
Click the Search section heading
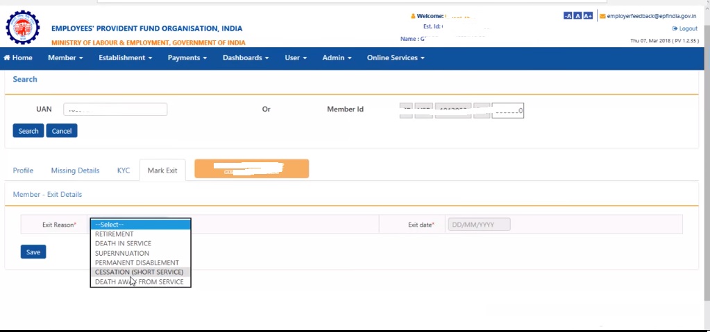[25, 79]
